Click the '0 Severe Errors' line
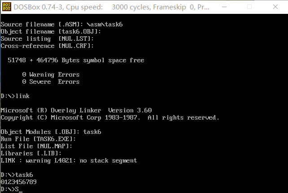The image size is (288, 193). point(51,82)
